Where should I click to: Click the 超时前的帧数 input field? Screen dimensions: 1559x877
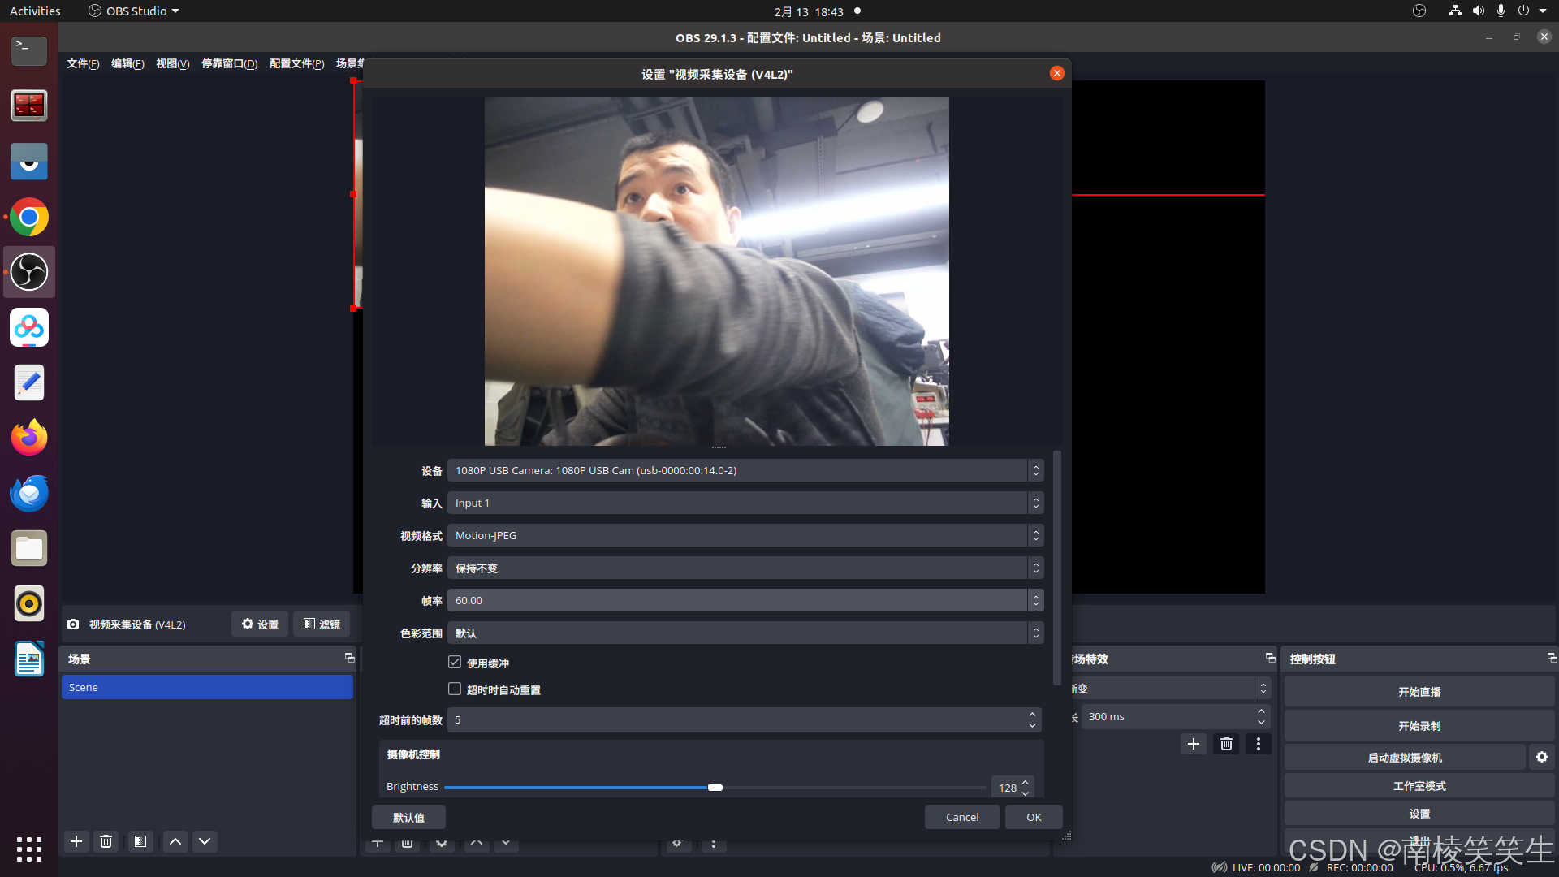click(737, 719)
